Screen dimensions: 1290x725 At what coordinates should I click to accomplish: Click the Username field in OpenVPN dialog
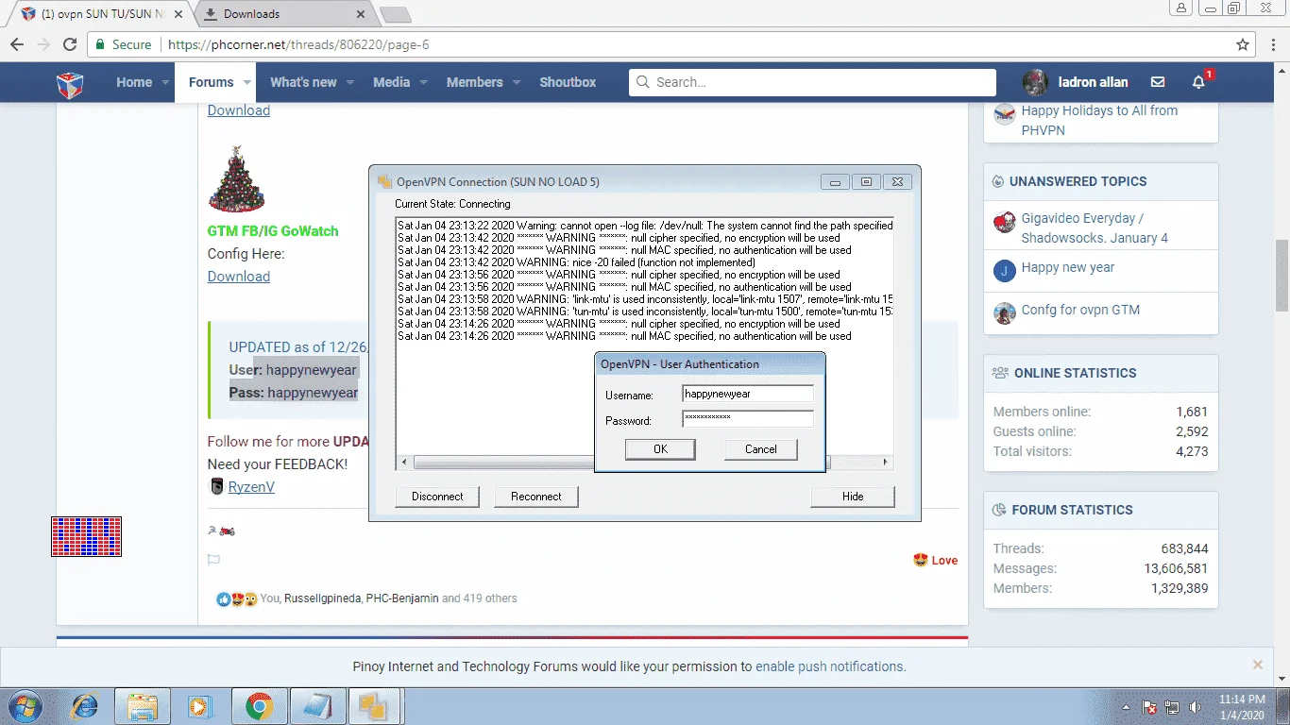748,394
